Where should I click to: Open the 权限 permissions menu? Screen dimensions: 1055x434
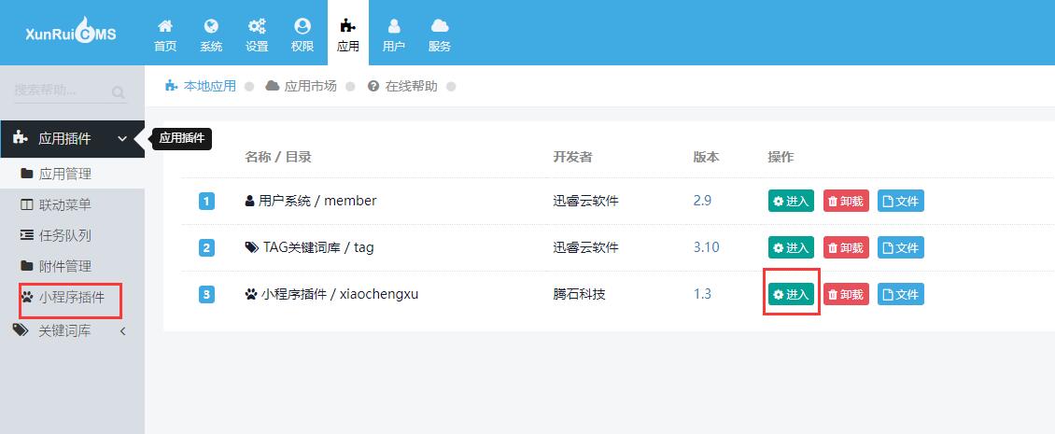tap(302, 35)
